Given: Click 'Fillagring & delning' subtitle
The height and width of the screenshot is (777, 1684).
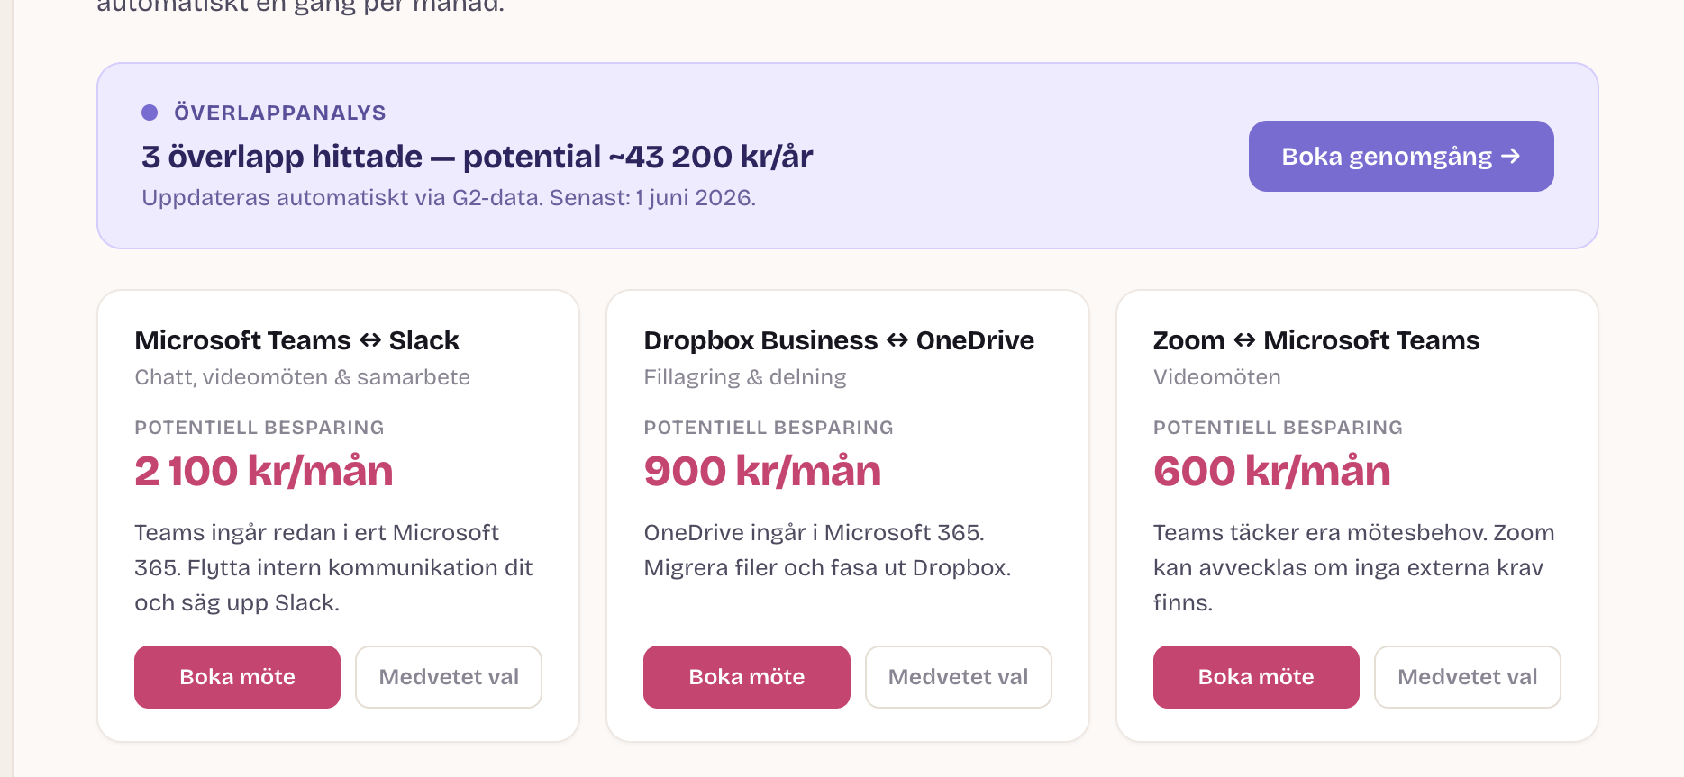Looking at the screenshot, I should [745, 377].
